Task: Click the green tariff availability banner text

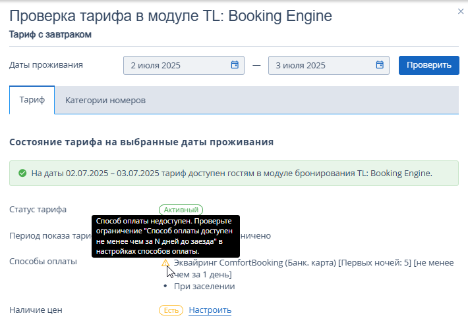Action: [231, 174]
